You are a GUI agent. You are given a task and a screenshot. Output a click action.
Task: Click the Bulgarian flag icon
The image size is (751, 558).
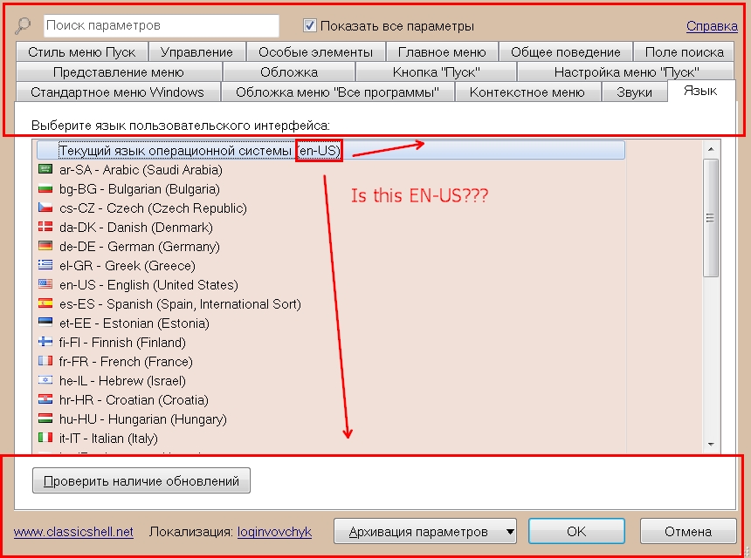(45, 189)
